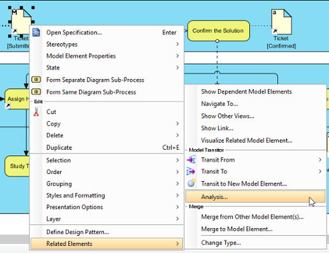Select the Confirm the Solution task
329x253 pixels.
(219, 31)
